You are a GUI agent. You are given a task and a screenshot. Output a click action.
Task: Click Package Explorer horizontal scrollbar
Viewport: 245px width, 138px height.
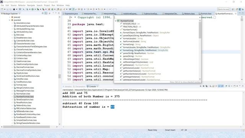click(x=26, y=127)
